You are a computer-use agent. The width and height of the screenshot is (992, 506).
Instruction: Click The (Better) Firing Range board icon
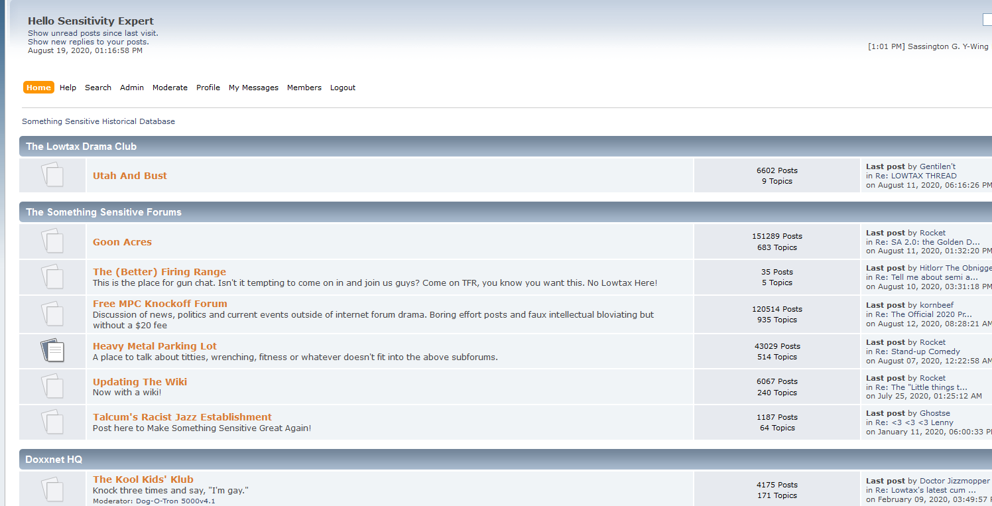[x=52, y=277]
